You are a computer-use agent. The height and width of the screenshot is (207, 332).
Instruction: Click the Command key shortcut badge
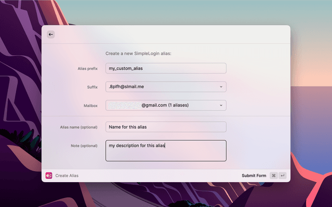(x=273, y=175)
